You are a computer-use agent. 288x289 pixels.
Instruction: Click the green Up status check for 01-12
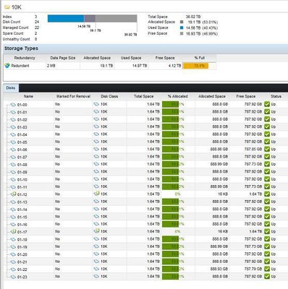pyautogui.click(x=267, y=194)
